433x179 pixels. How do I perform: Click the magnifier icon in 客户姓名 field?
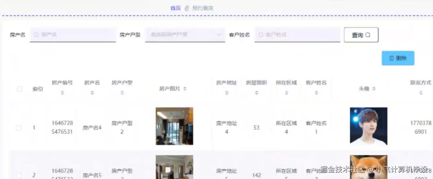(x=261, y=35)
